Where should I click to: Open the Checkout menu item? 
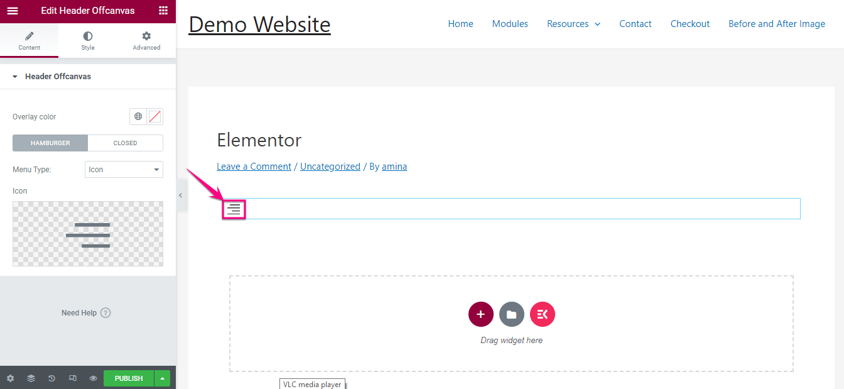pos(690,24)
